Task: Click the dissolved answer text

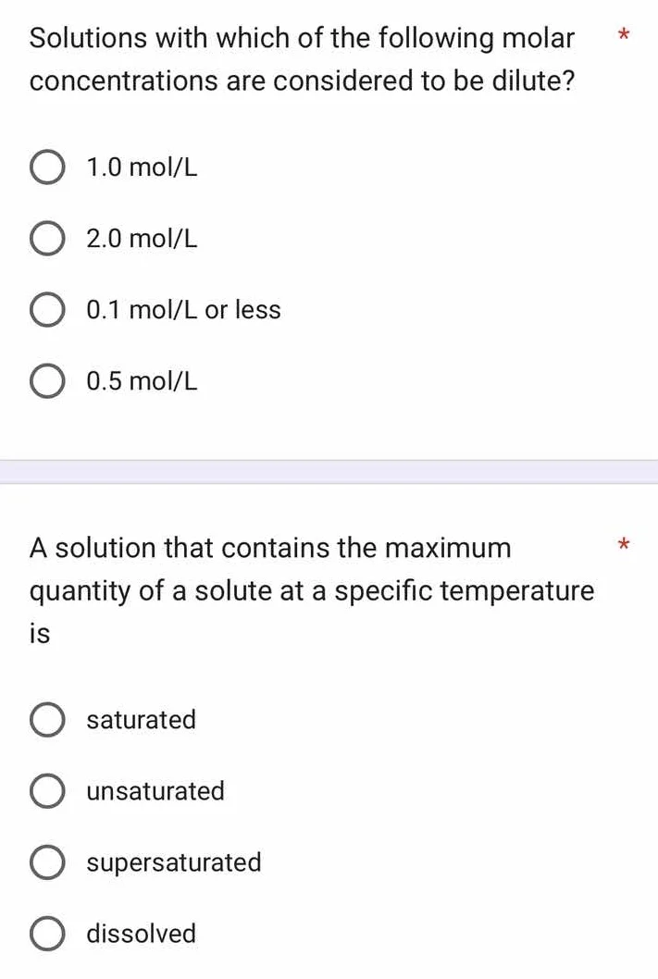Action: pos(141,934)
